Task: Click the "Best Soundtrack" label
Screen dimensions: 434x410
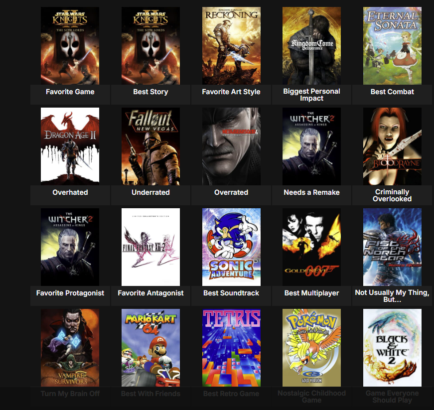Action: pos(231,293)
